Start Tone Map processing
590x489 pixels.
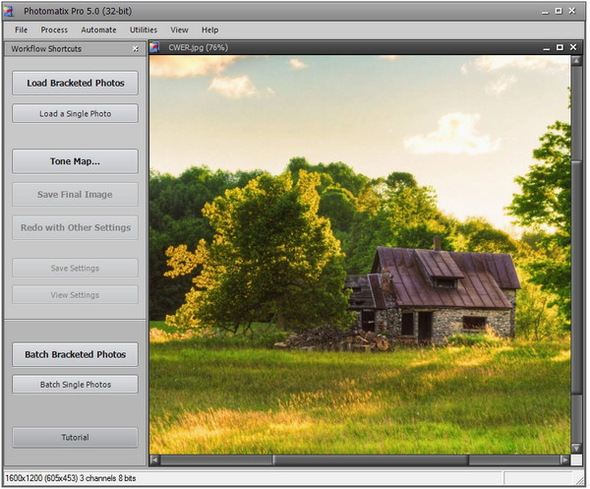(75, 161)
